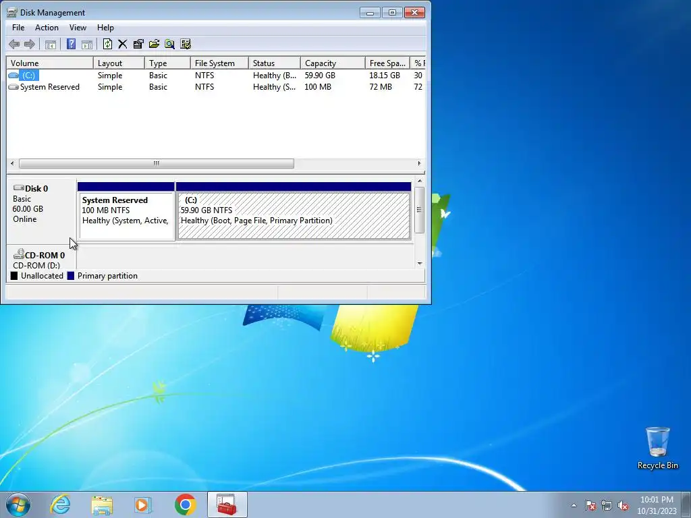
Task: Click the 59.90 GB capacity cell
Action: click(x=320, y=76)
